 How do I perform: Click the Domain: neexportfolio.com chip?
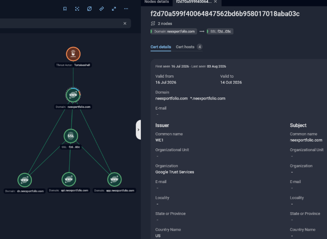(174, 31)
